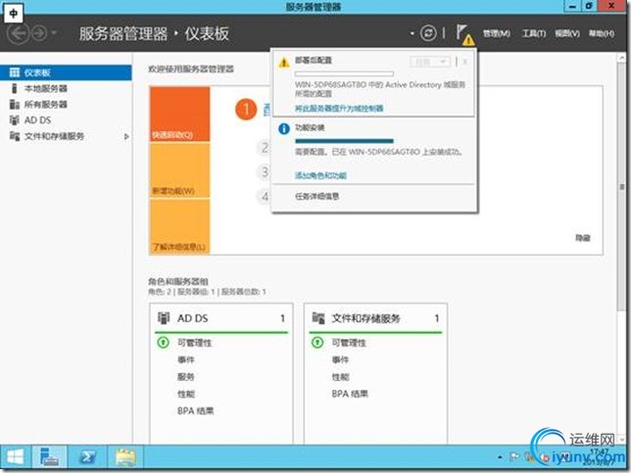Image resolution: width=631 pixels, height=473 pixels.
Task: Click the 所有服务器 sidebar icon
Action: pos(15,105)
